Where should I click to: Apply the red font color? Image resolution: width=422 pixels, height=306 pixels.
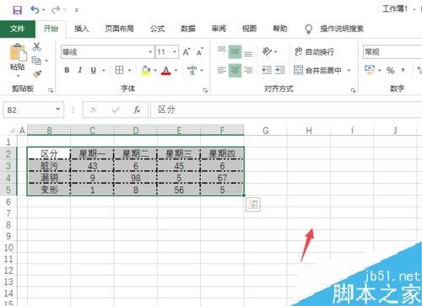[x=166, y=70]
